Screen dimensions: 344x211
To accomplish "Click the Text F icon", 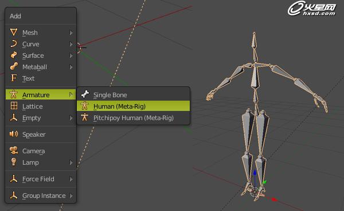I will 14,78.
